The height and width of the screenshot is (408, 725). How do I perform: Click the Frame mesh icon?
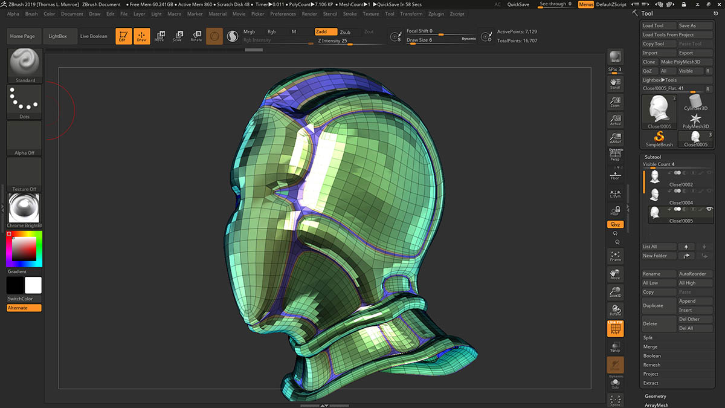click(x=615, y=256)
